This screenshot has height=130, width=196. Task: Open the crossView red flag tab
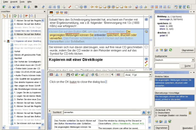point(26,16)
